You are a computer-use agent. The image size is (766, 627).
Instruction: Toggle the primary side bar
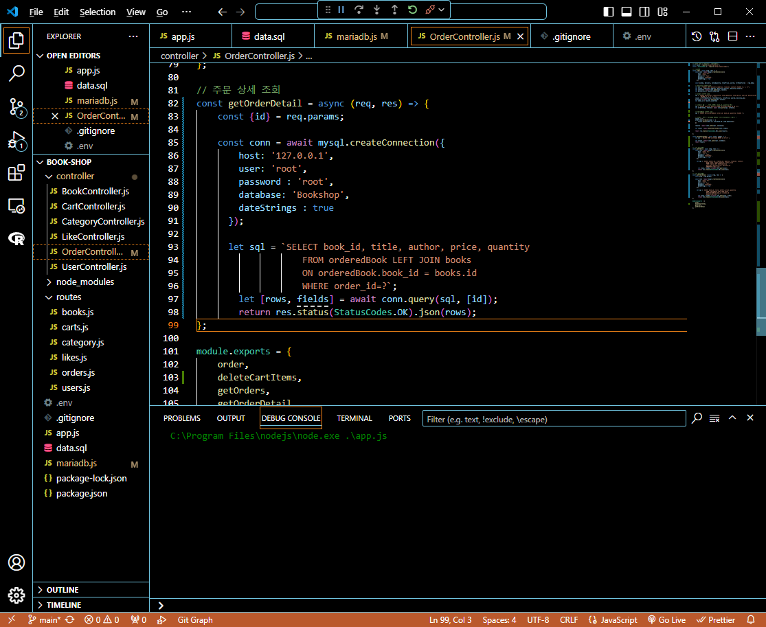(609, 12)
